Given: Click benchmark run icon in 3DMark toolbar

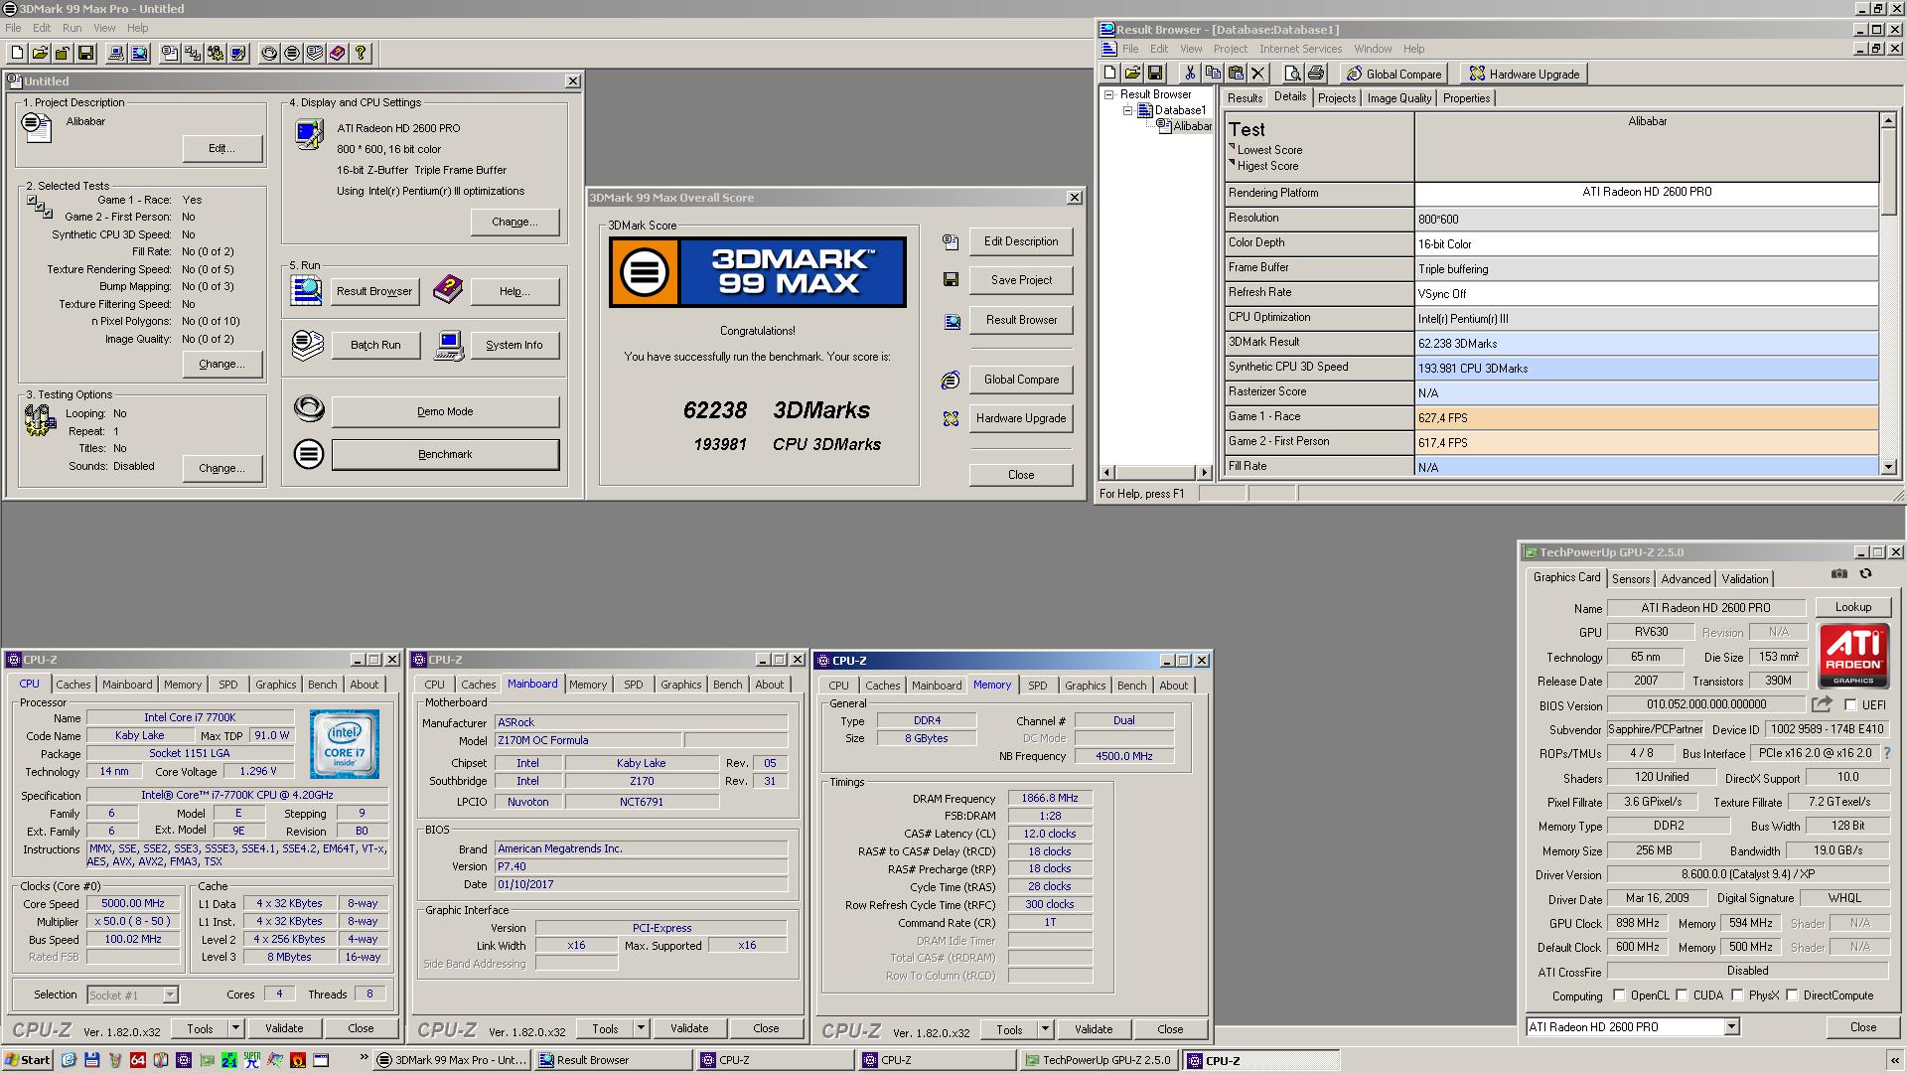Looking at the screenshot, I should tap(292, 53).
